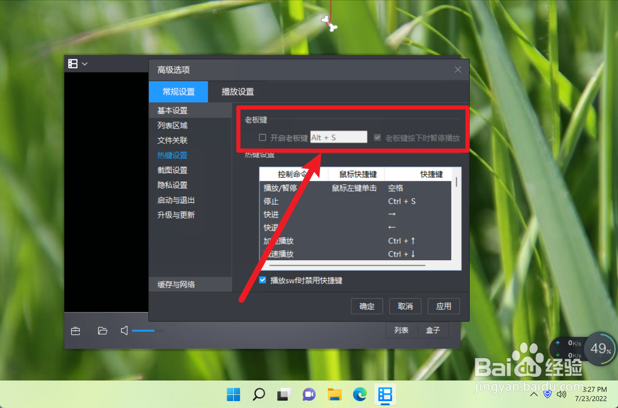
Task: Open the main menu via filmstrip icon
Action: click(x=74, y=64)
